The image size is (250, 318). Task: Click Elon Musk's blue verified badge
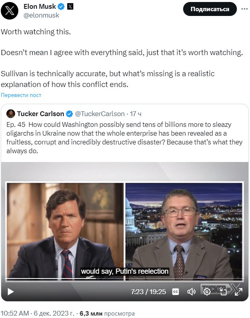pos(61,7)
